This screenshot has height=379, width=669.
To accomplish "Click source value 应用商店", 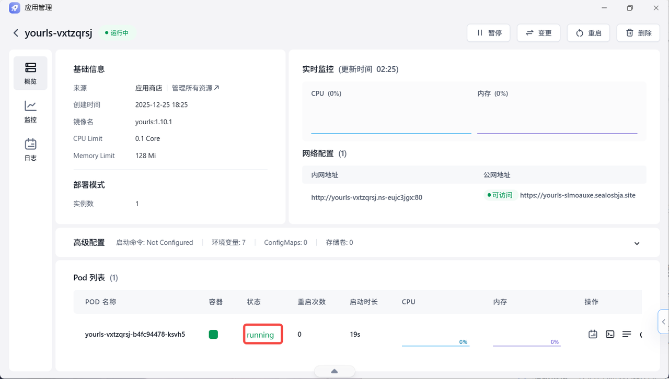I will click(148, 88).
